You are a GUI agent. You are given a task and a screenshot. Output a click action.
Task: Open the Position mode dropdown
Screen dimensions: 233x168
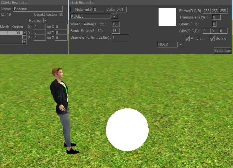pos(45,20)
